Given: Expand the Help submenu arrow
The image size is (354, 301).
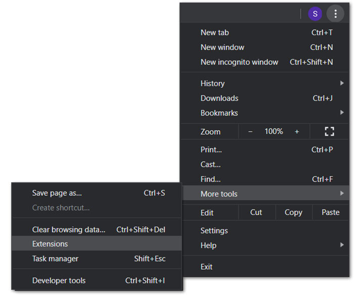Looking at the screenshot, I should [x=342, y=245].
